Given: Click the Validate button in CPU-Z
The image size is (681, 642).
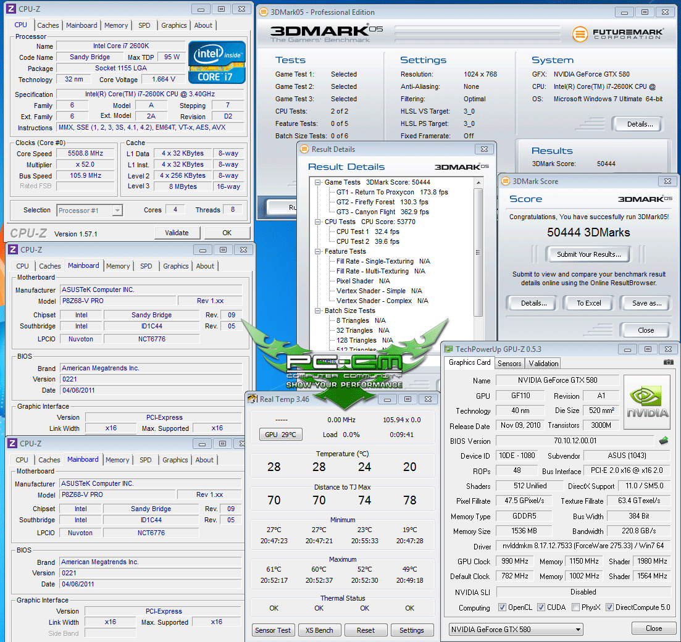Looking at the screenshot, I should [x=177, y=233].
